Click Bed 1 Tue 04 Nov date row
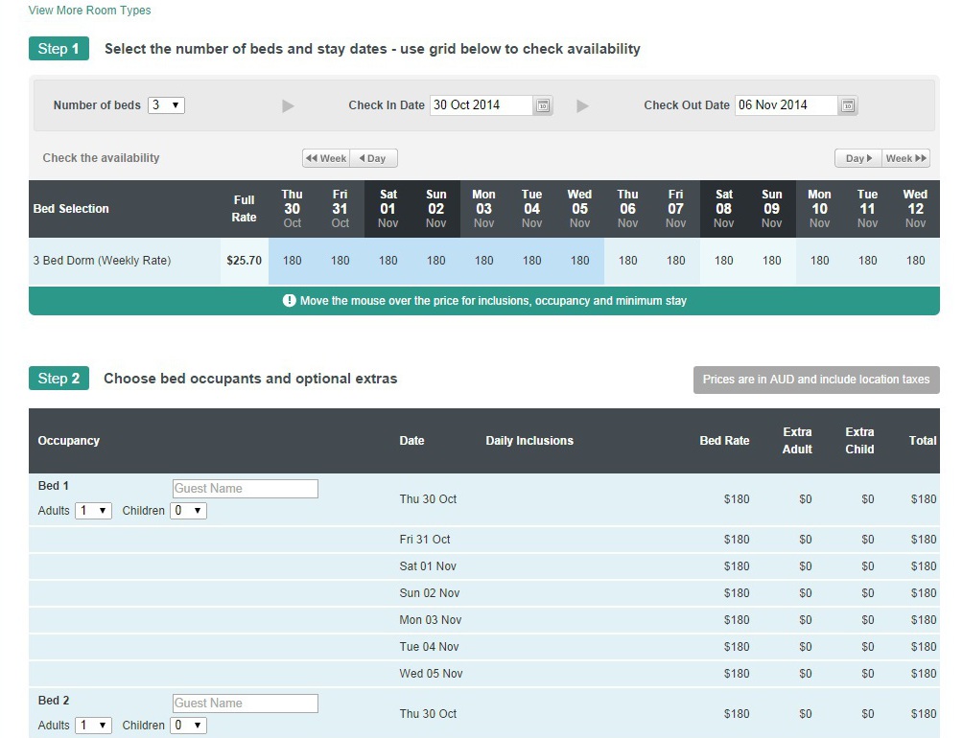 click(x=484, y=647)
